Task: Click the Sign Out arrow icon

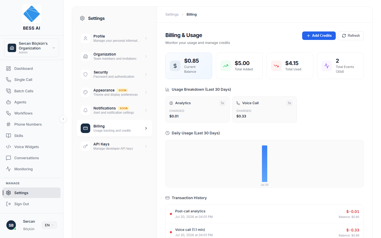Action: 8,204
